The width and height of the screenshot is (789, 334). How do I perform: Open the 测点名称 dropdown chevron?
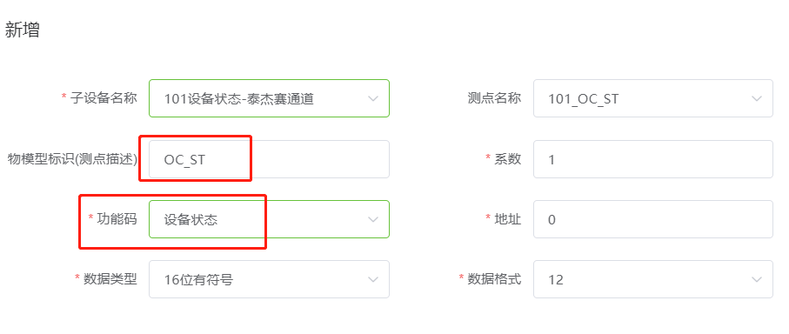757,98
